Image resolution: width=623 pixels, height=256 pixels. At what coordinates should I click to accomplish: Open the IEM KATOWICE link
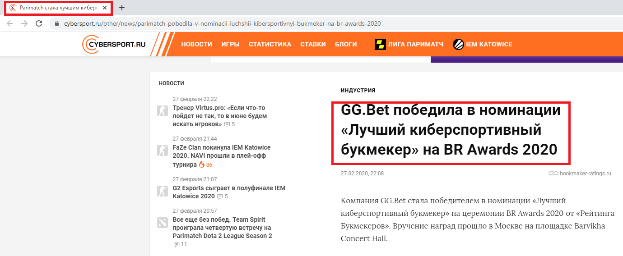pyautogui.click(x=489, y=44)
